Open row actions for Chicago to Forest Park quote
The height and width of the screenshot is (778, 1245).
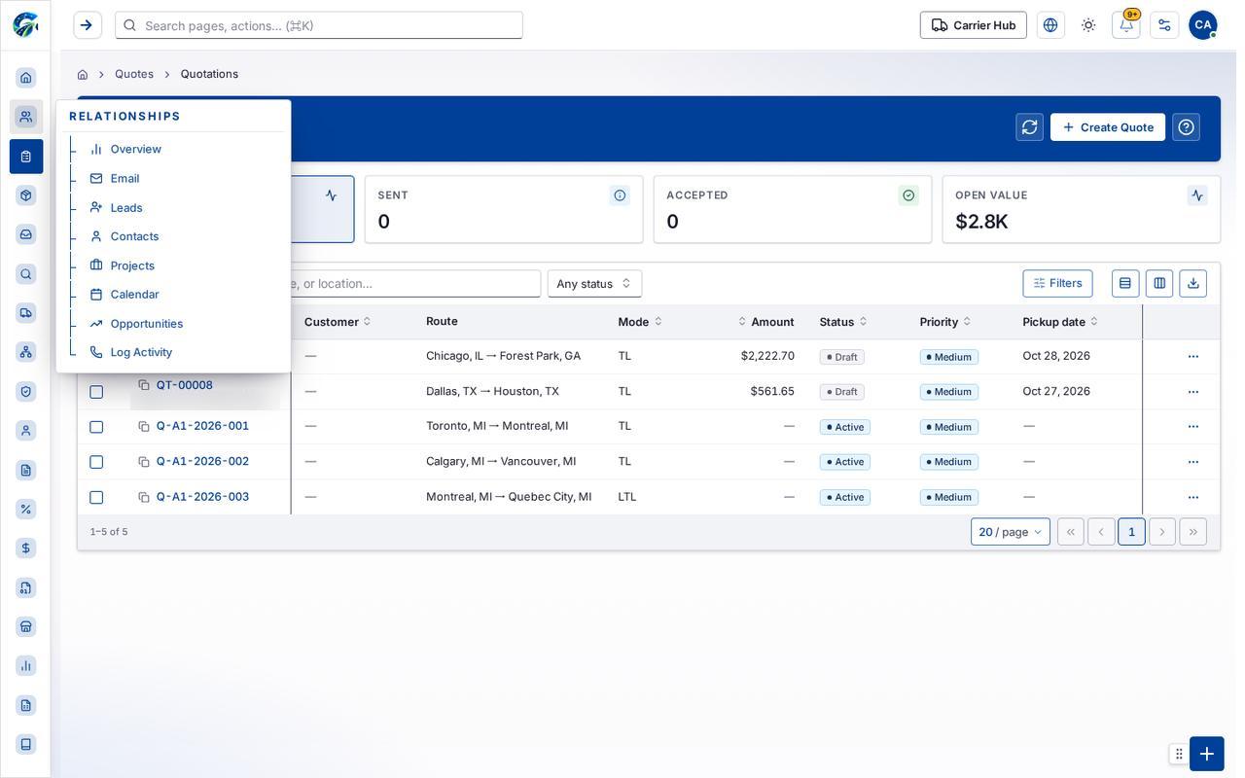(x=1193, y=357)
